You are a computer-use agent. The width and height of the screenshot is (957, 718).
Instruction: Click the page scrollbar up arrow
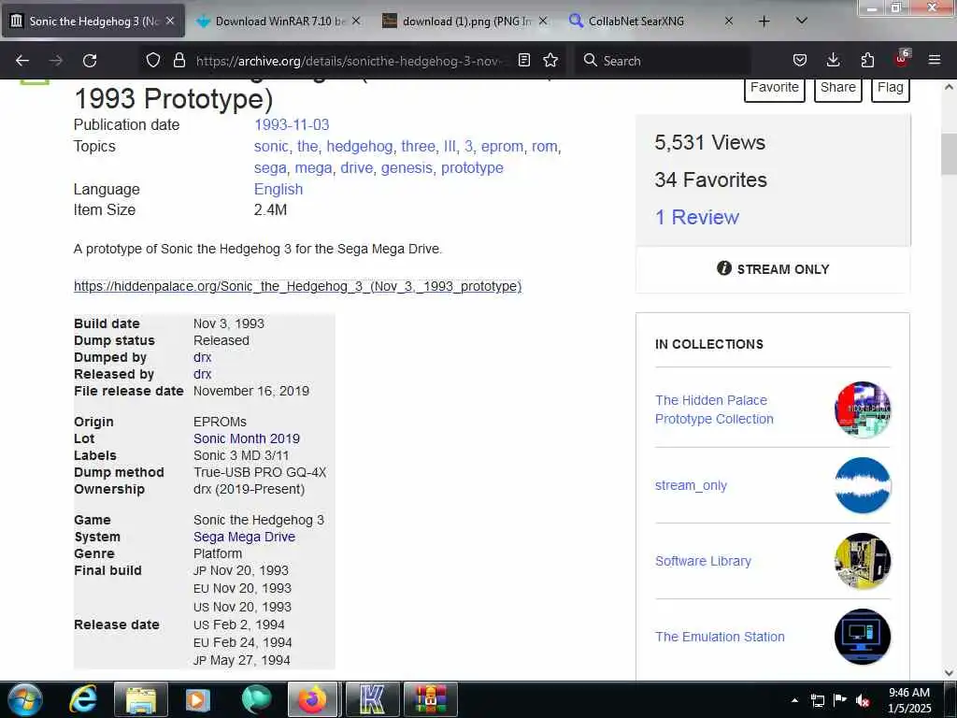point(949,87)
